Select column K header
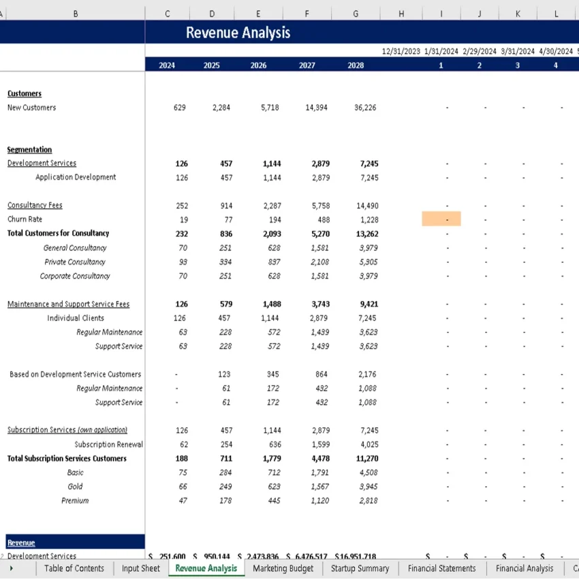This screenshot has width=579, height=579. tap(518, 14)
